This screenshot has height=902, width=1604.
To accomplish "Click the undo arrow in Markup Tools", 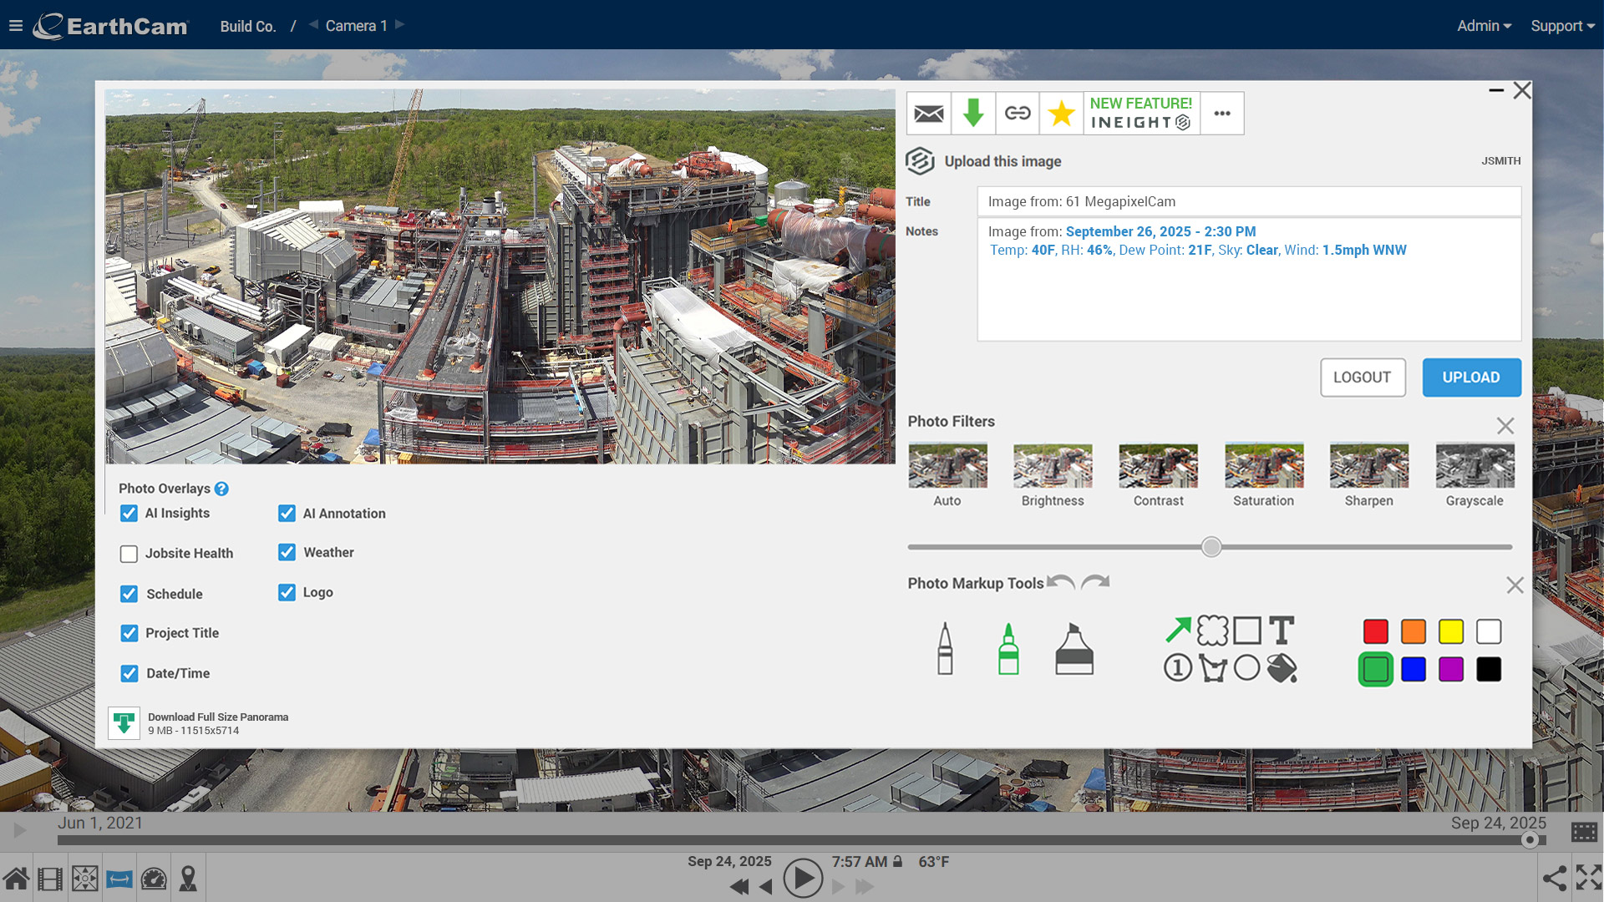I will point(1061,582).
